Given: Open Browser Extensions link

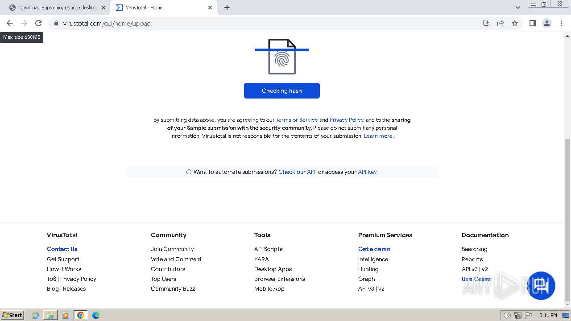Looking at the screenshot, I should [280, 279].
